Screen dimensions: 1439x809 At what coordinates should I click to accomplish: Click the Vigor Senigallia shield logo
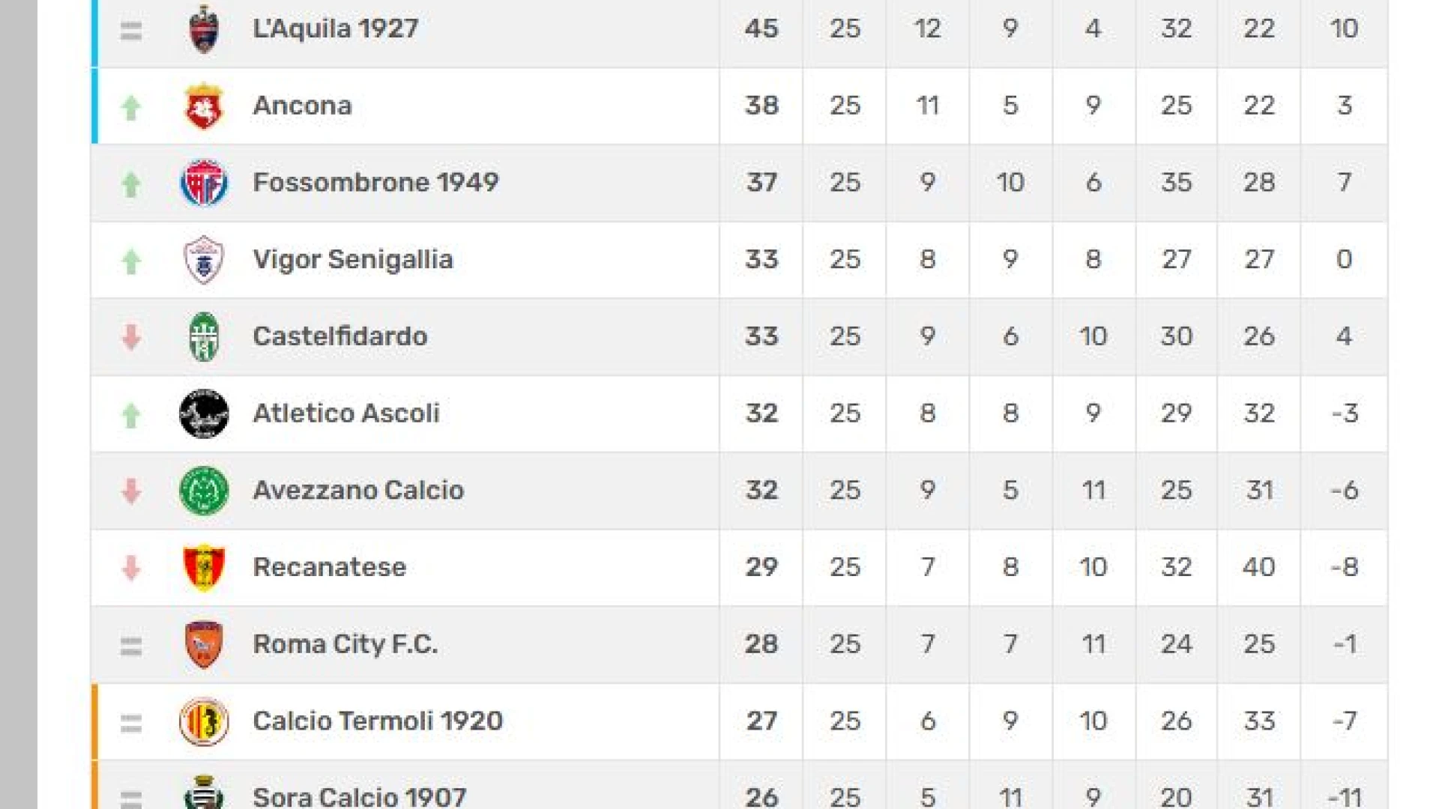204,260
